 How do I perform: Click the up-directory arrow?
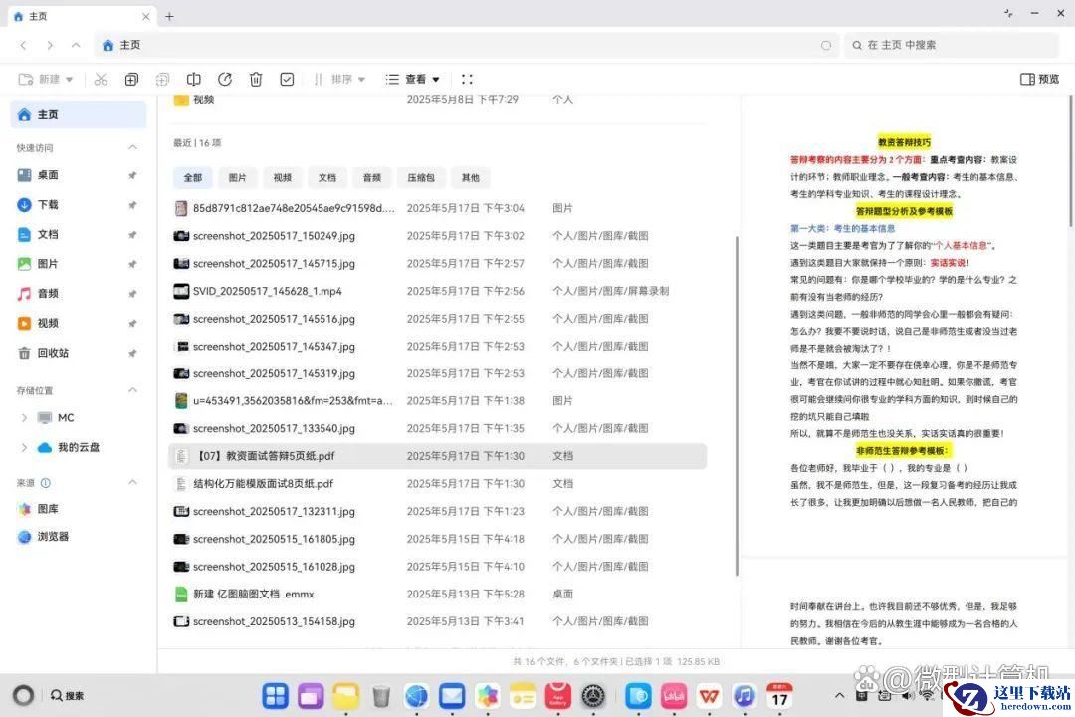76,45
